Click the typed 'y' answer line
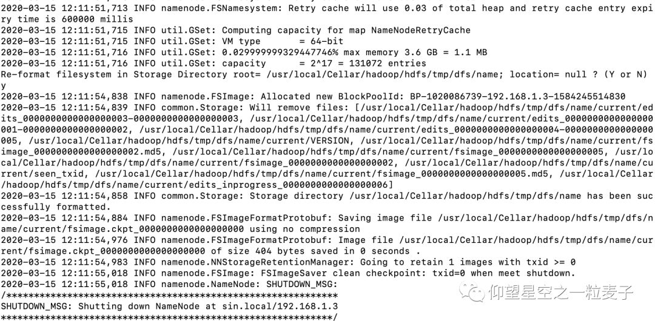This screenshot has height=321, width=655. [x=4, y=86]
